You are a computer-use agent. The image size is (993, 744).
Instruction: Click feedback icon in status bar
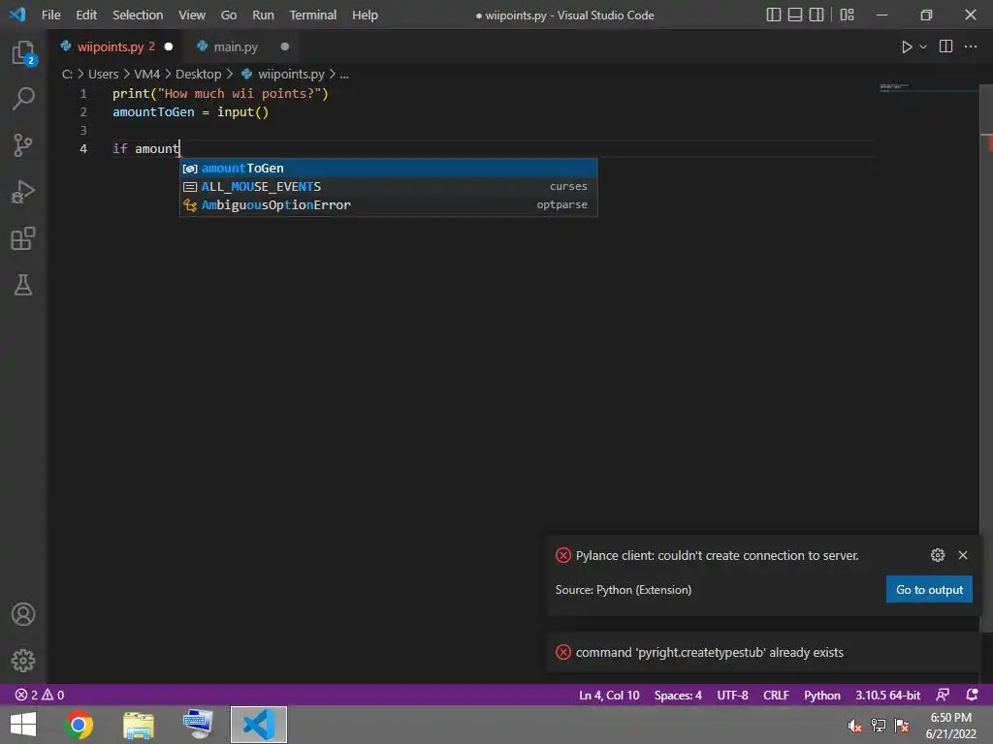(x=943, y=695)
